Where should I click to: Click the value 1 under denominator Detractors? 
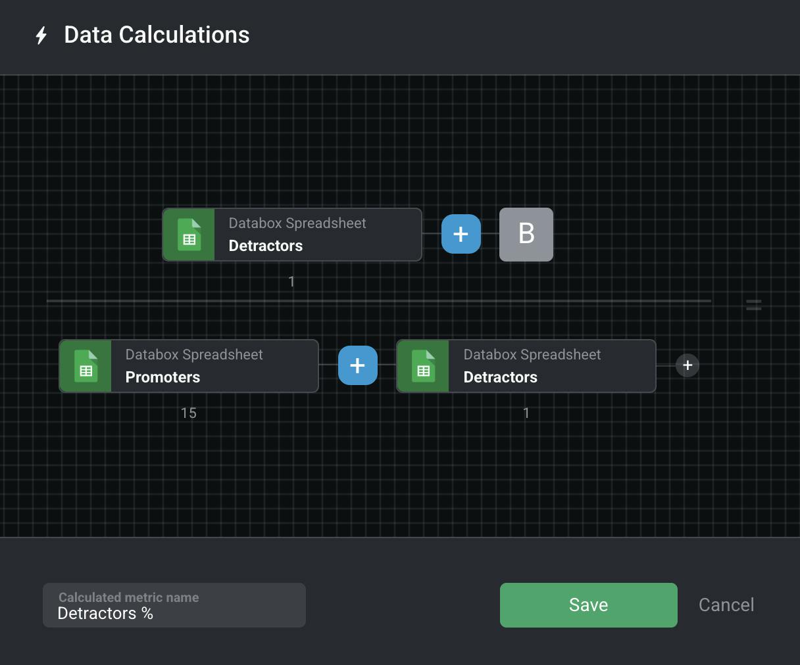point(526,413)
